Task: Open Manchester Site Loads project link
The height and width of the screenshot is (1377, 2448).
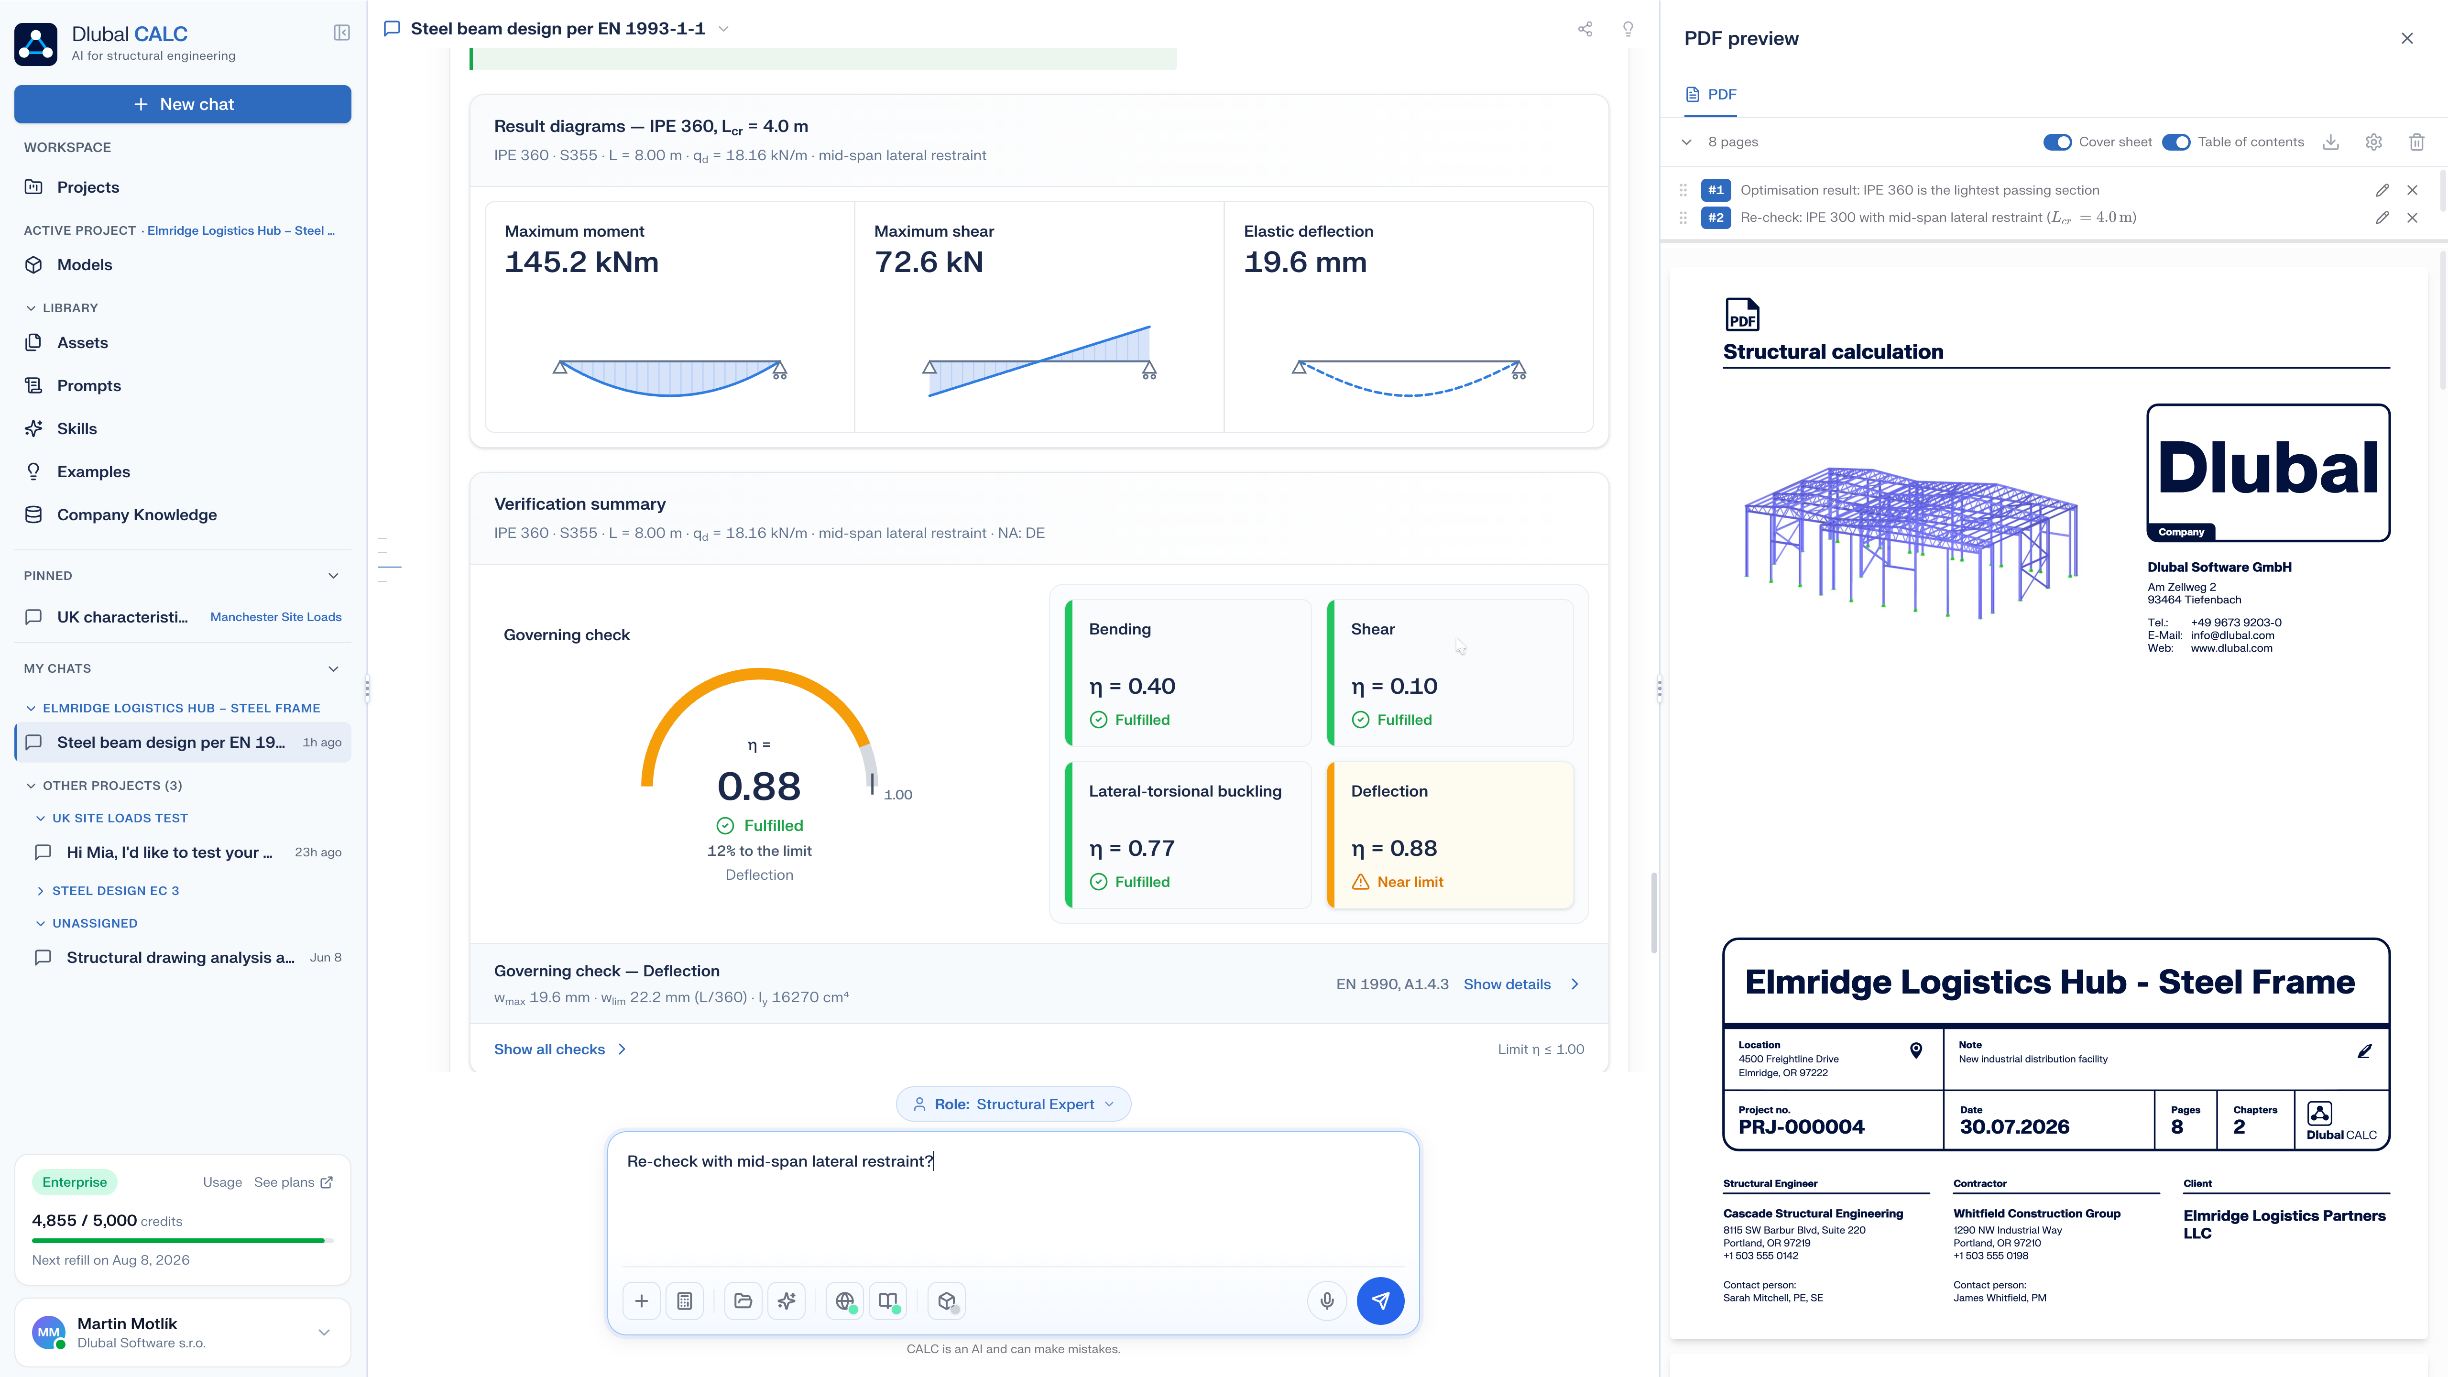Action: pos(275,618)
